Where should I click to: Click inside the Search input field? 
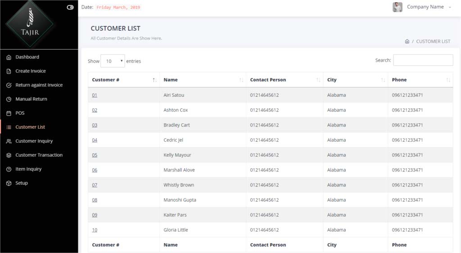click(x=423, y=60)
